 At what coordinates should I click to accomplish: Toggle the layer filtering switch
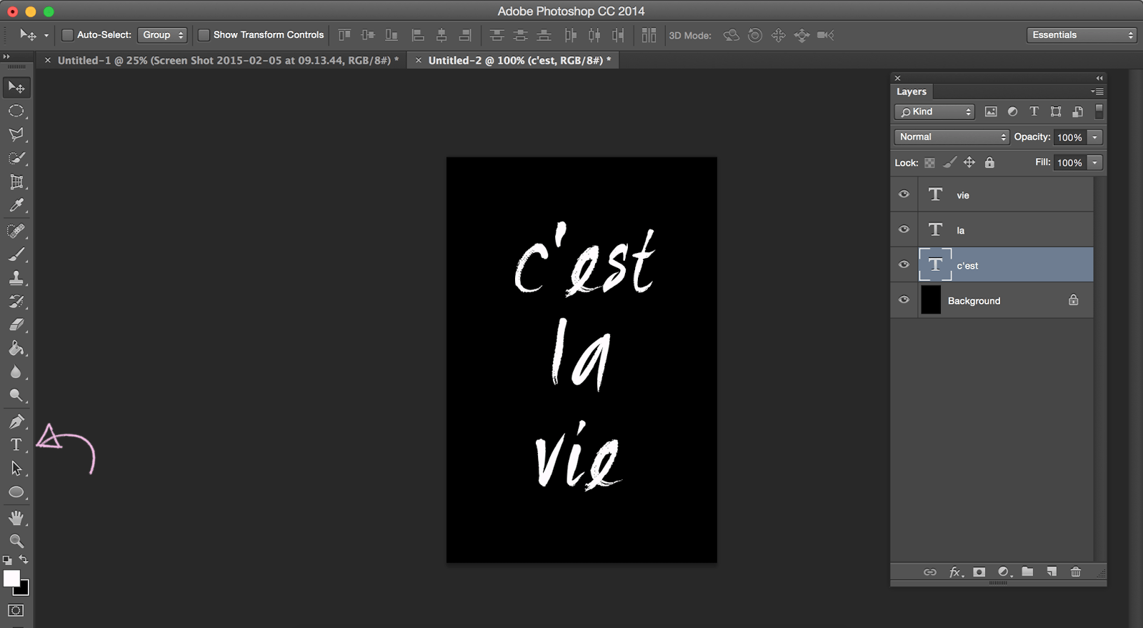pyautogui.click(x=1099, y=111)
